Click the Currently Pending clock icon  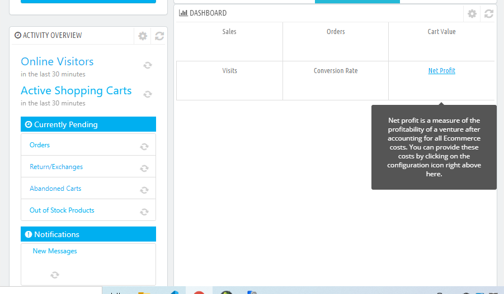pos(29,124)
